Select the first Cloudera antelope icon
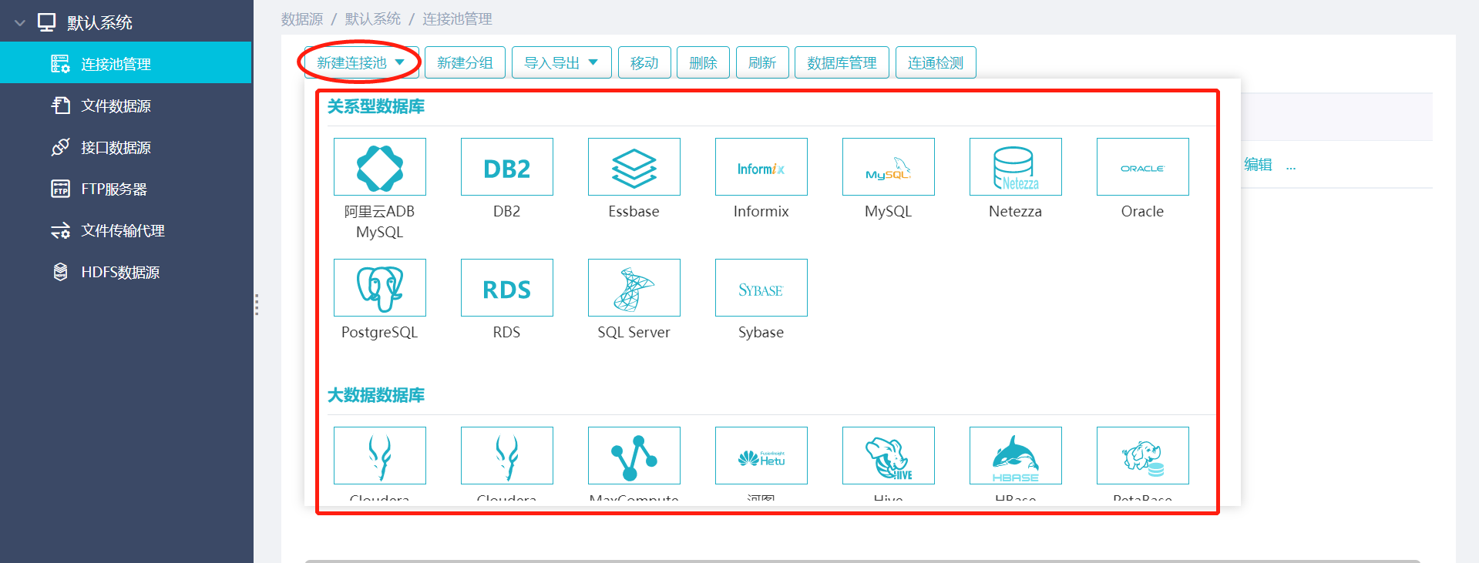The height and width of the screenshot is (563, 1479). pyautogui.click(x=380, y=456)
